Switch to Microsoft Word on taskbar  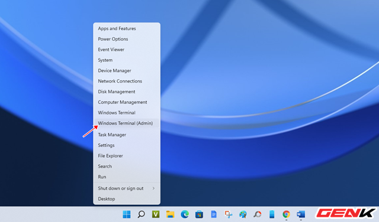click(301, 214)
